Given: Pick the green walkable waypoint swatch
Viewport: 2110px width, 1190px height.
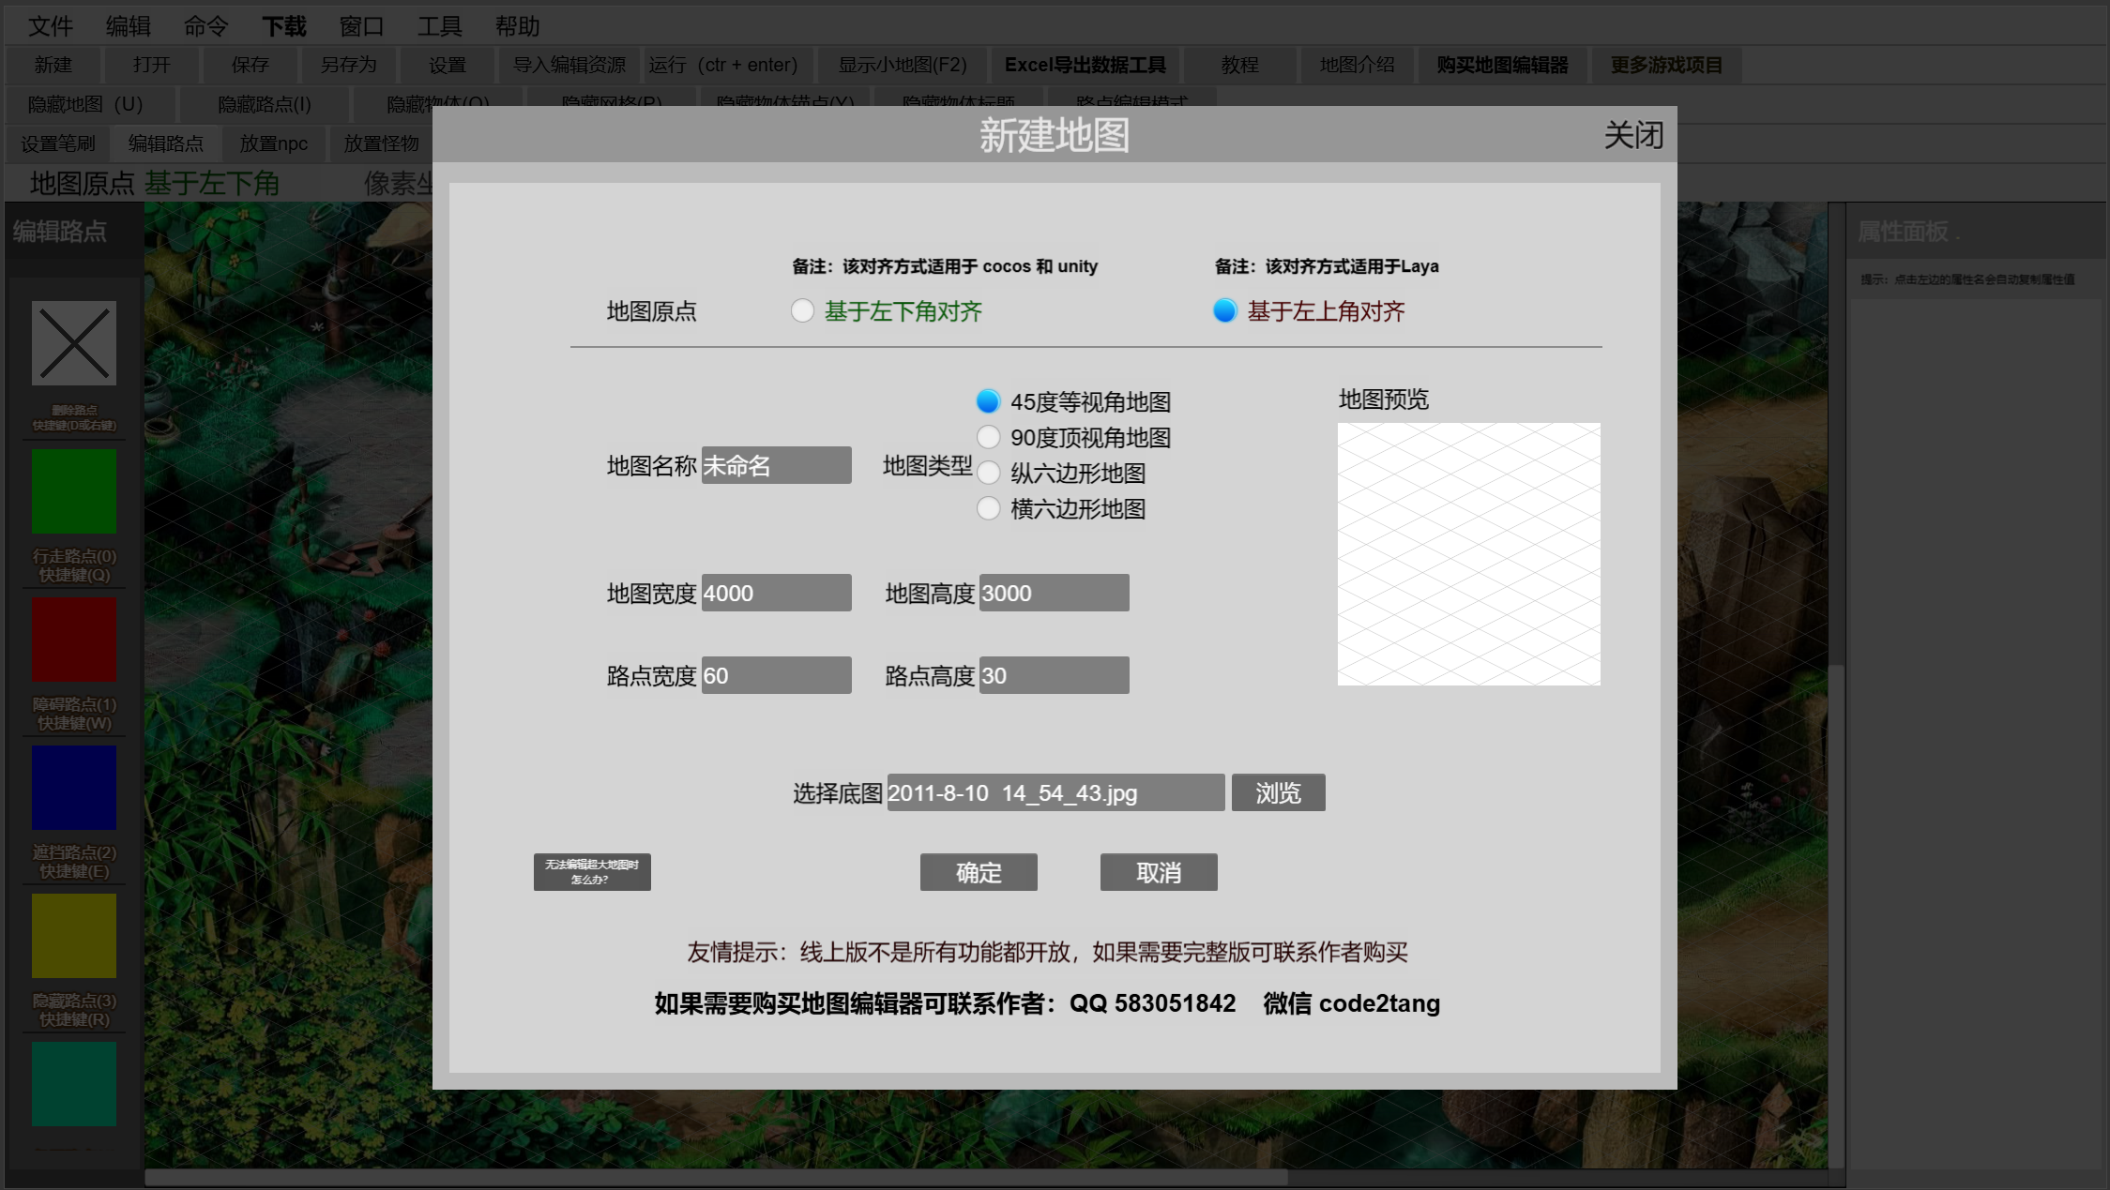Looking at the screenshot, I should point(74,491).
